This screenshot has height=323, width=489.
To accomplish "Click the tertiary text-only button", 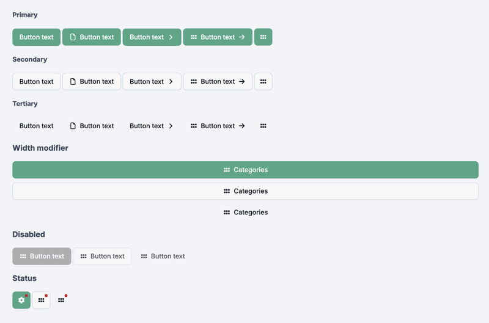I will tap(37, 126).
